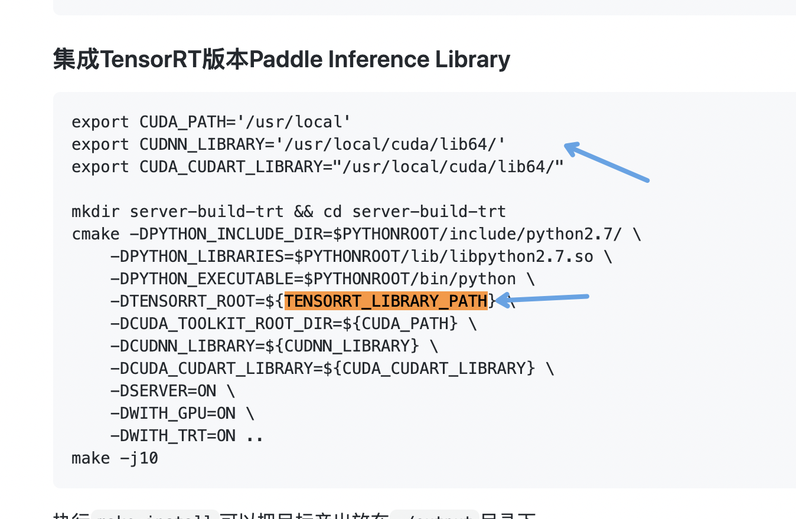
Task: Click the -DSERVER=ON line
Action: click(172, 391)
